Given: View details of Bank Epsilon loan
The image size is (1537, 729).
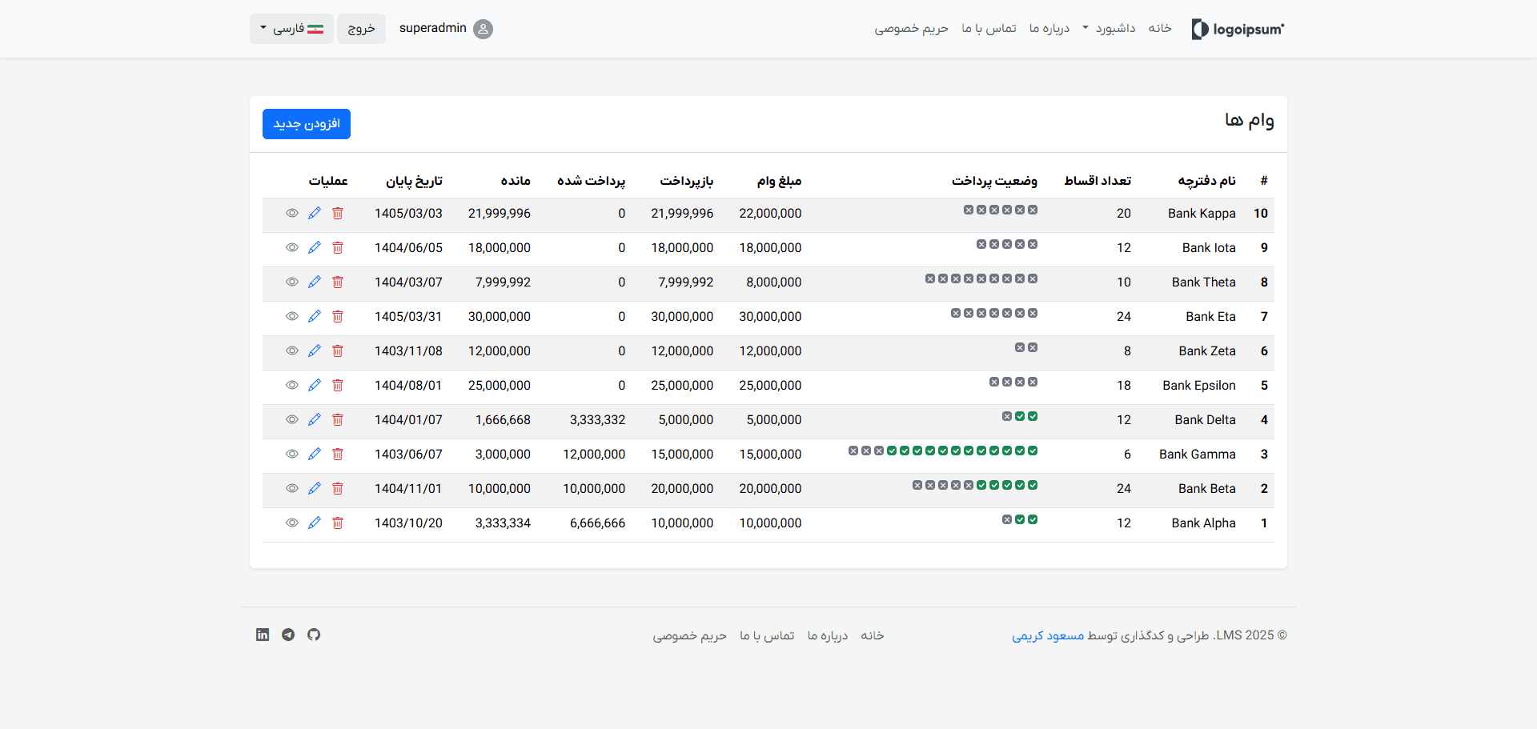Looking at the screenshot, I should tap(292, 385).
